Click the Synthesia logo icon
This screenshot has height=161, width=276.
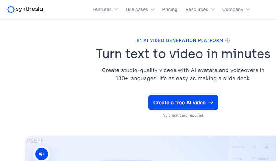tap(11, 9)
